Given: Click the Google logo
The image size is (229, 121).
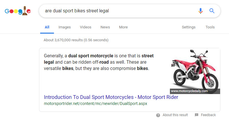Looking at the screenshot, I should 18,11.
